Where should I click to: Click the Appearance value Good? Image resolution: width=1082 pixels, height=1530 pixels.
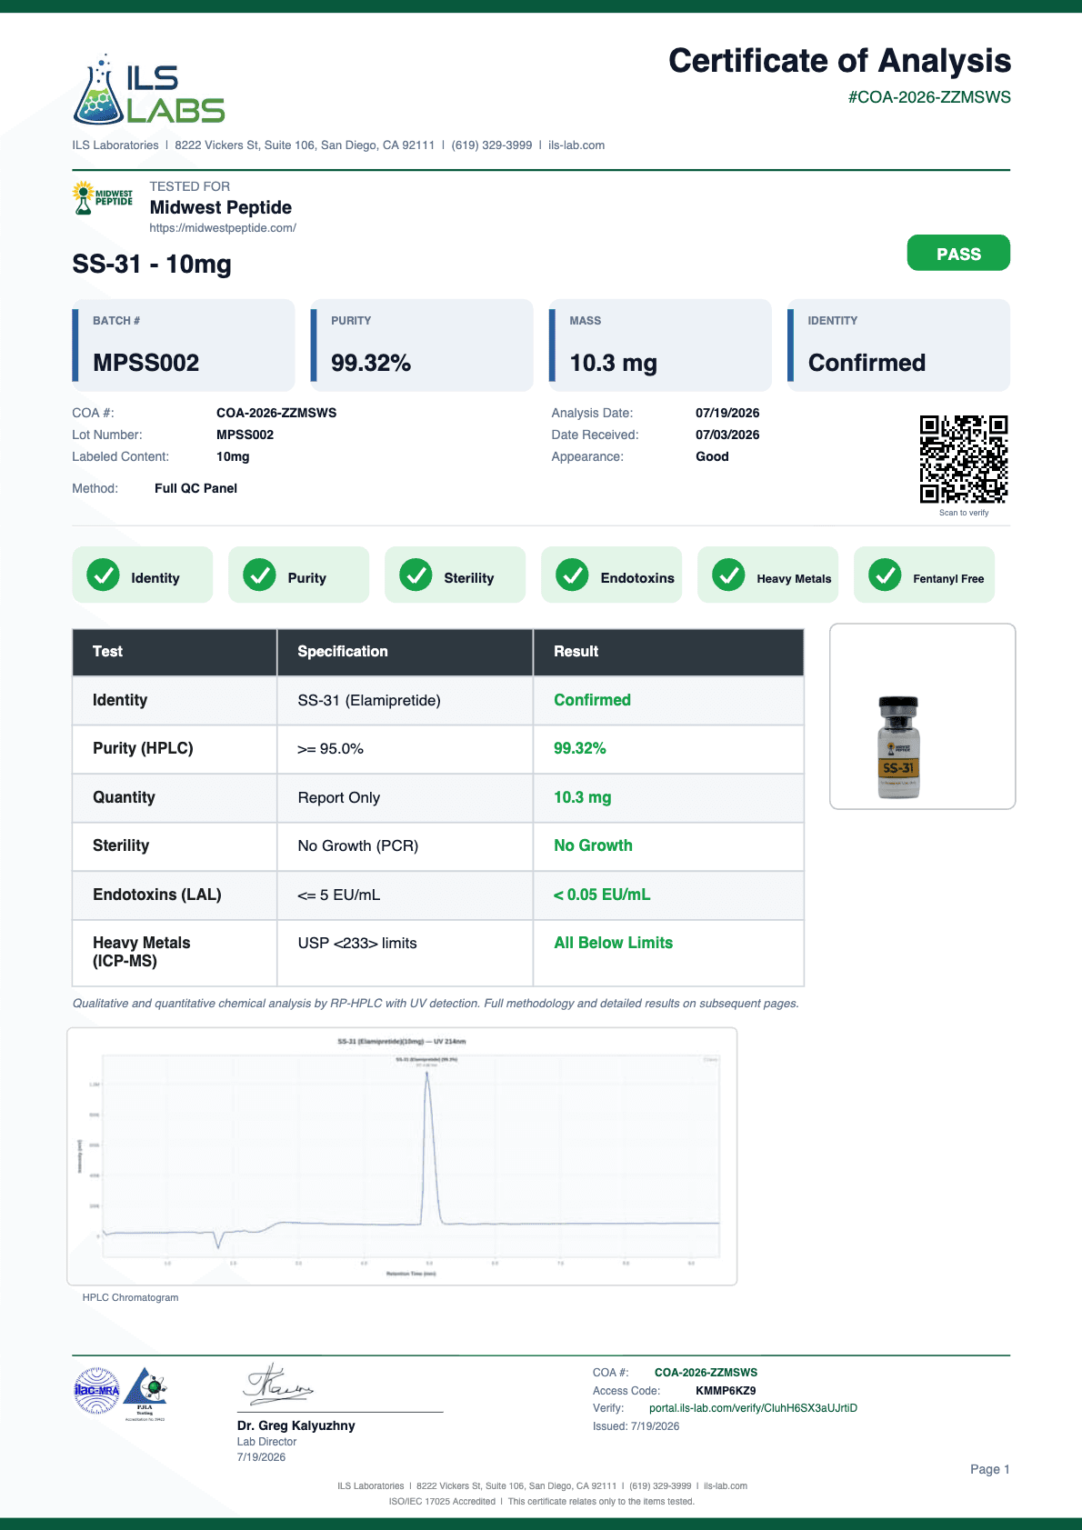tap(712, 456)
